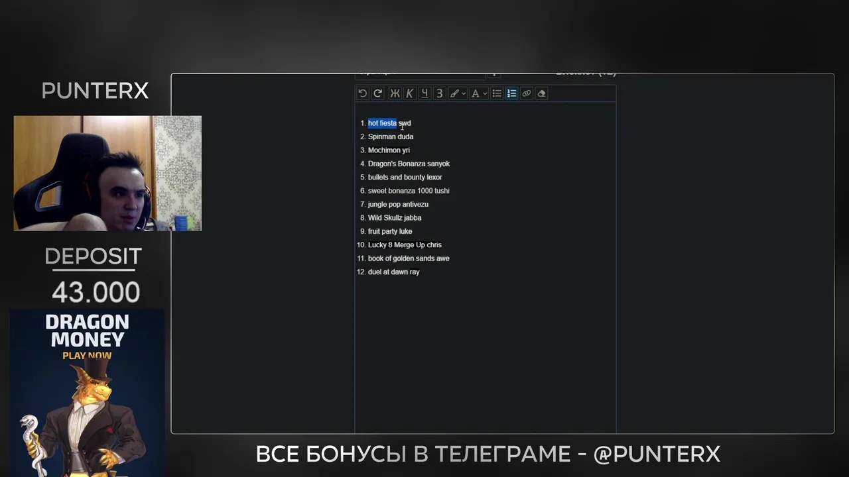Expand the font color dropdown arrow

point(485,93)
